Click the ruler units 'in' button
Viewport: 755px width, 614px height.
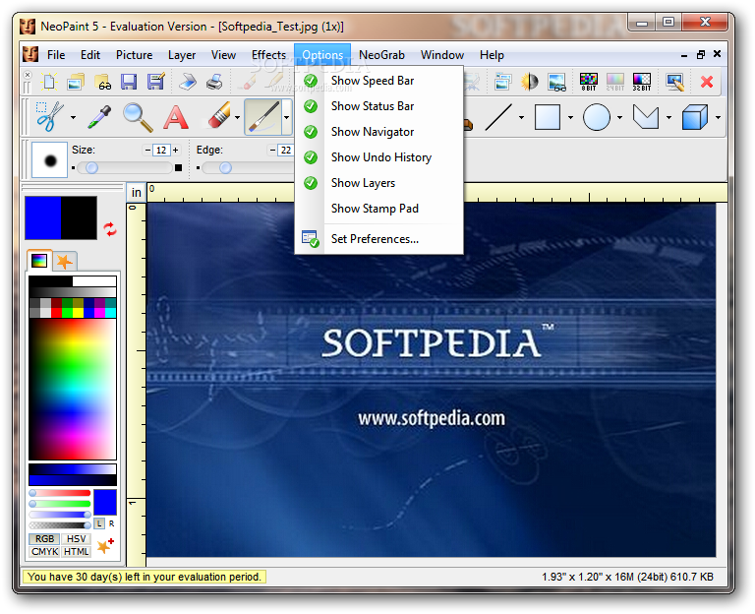(x=137, y=192)
